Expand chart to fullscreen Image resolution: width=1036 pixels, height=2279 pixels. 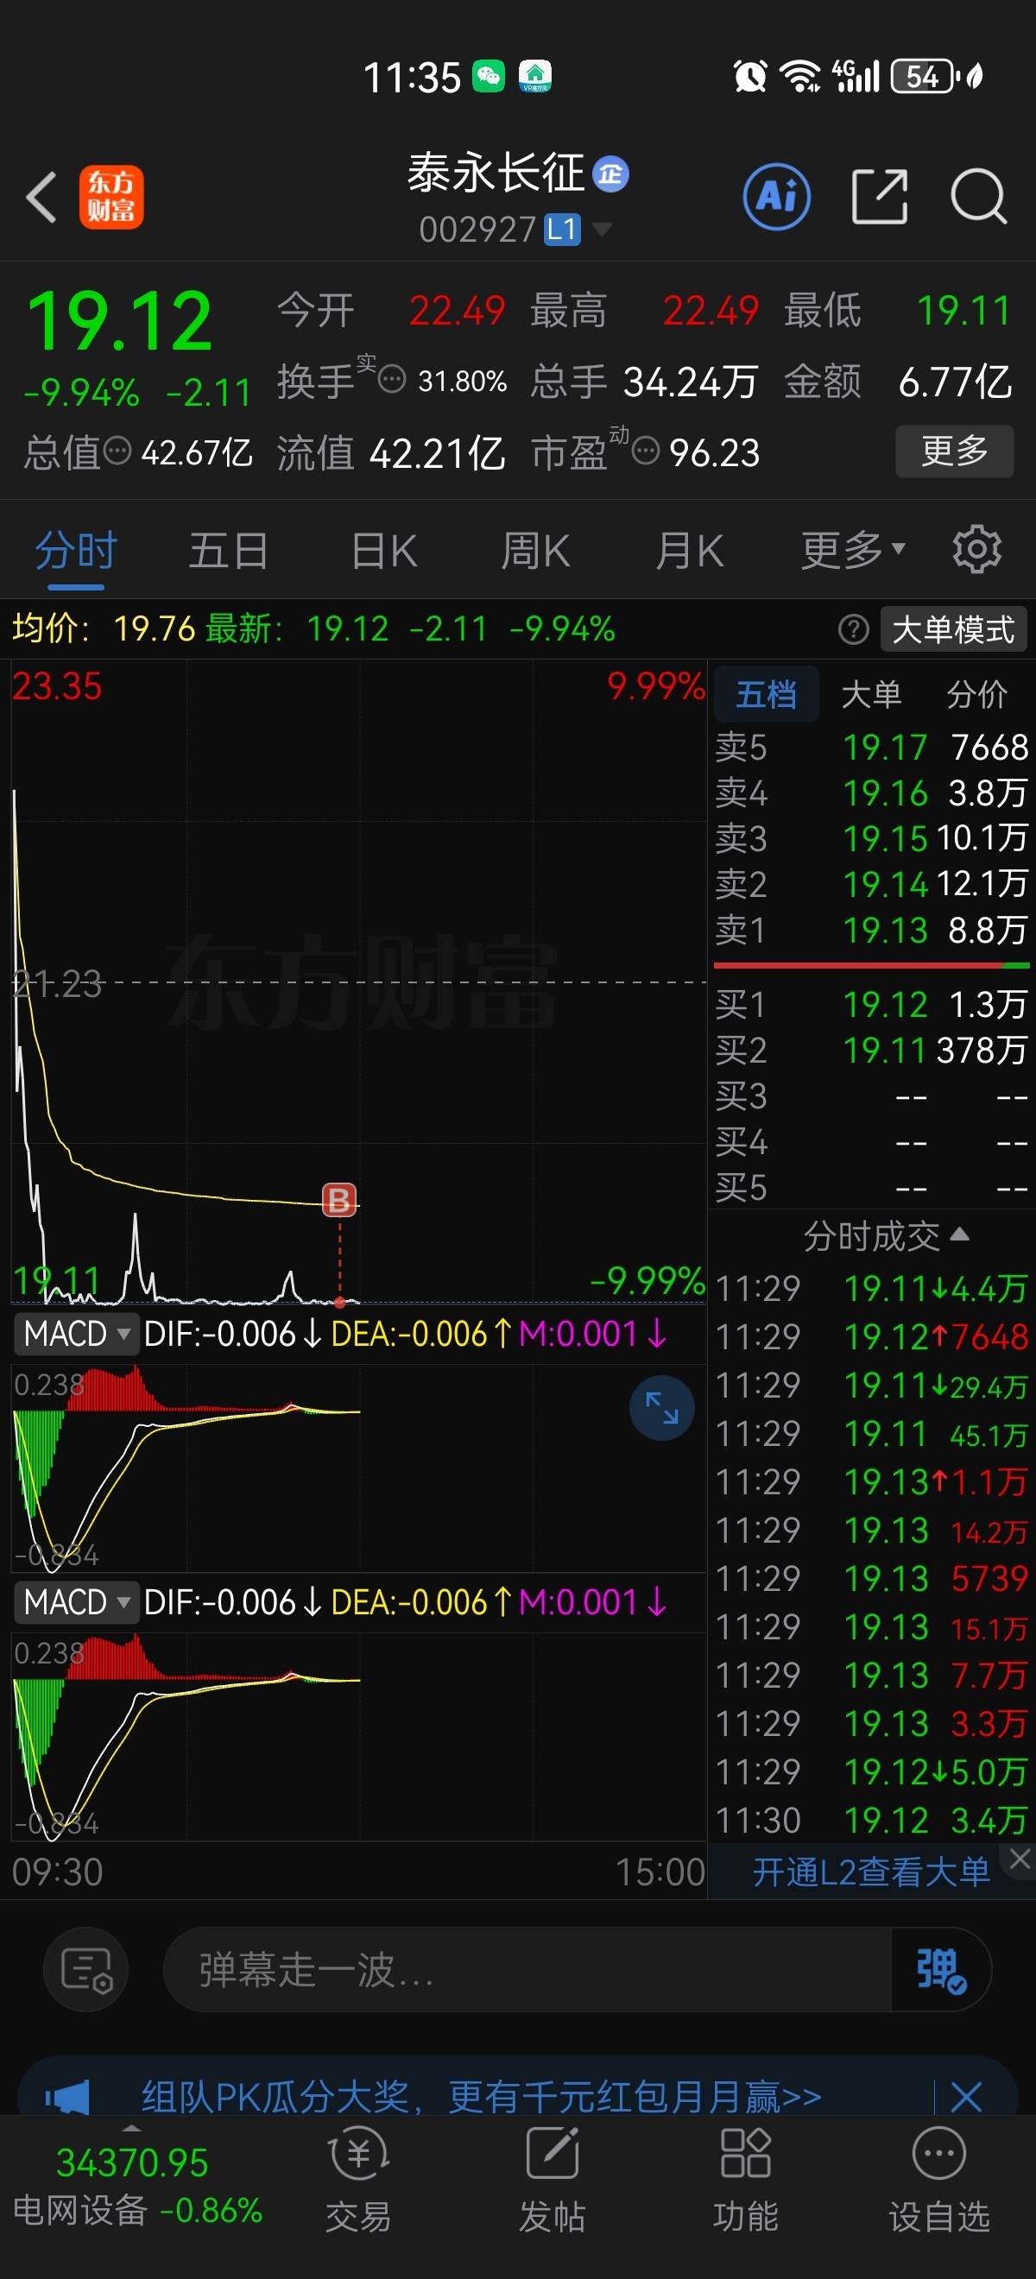click(x=662, y=1408)
